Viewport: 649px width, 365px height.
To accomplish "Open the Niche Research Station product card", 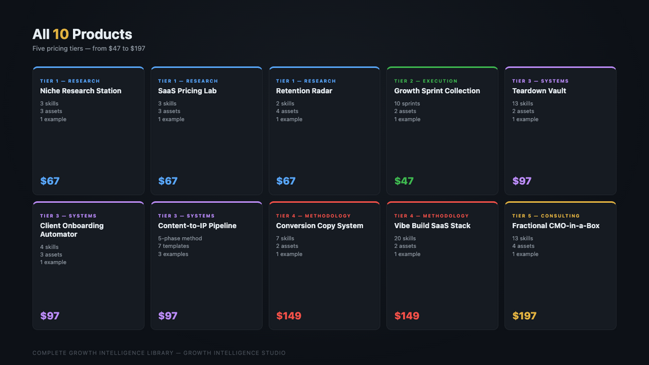I will [x=88, y=130].
